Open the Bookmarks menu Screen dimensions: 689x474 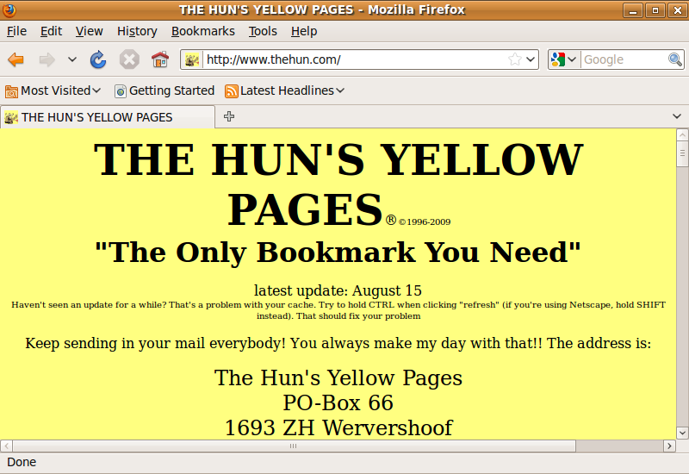click(203, 31)
